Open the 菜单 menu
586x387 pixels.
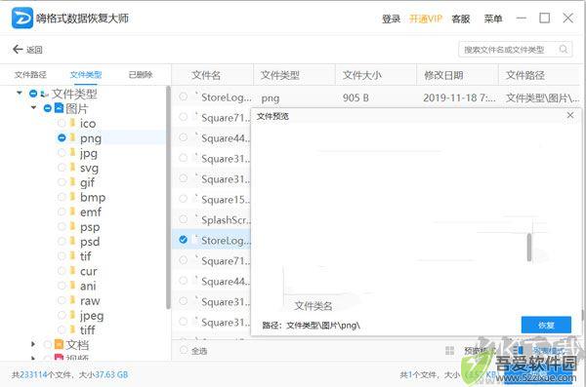coord(493,19)
